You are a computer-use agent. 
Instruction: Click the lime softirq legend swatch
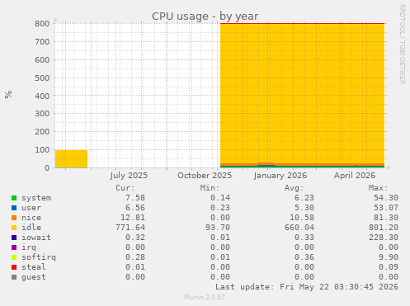pos(14,257)
